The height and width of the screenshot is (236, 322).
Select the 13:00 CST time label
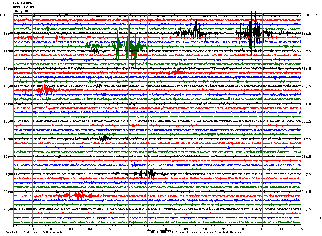tap(8, 34)
